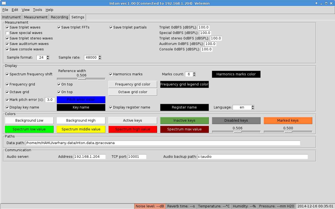Screen dimensions: 335x209
Task: Click the Sample rate spinner arrows
Action: tap(100, 58)
